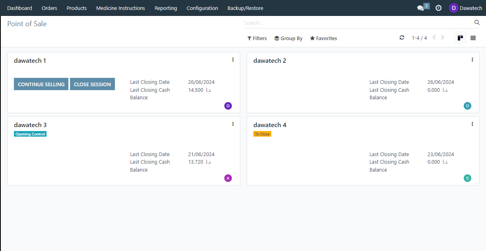Click the Opening Control badge
Screen dimensions: 486x251
[x=30, y=134]
